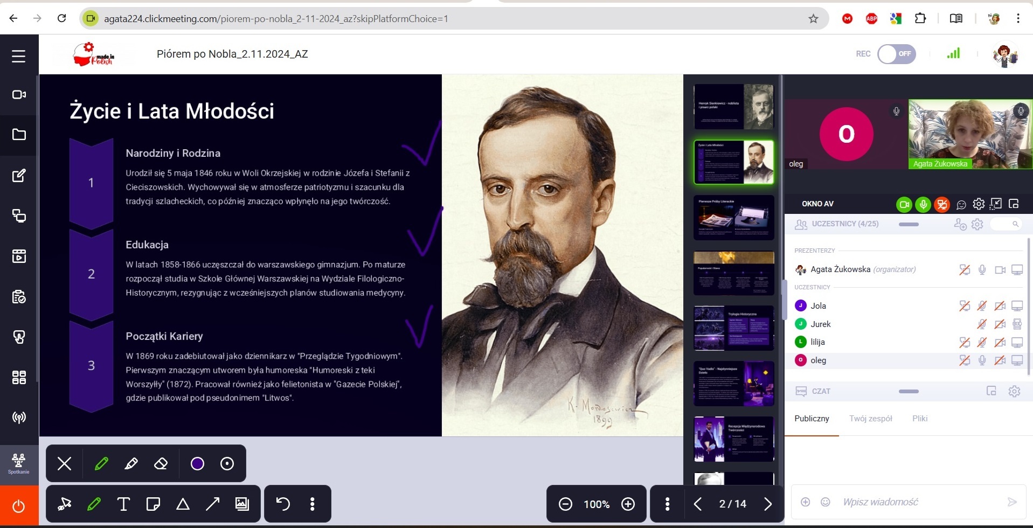Toggle the REC recording switch
Screen dimensions: 1033x528
point(896,54)
